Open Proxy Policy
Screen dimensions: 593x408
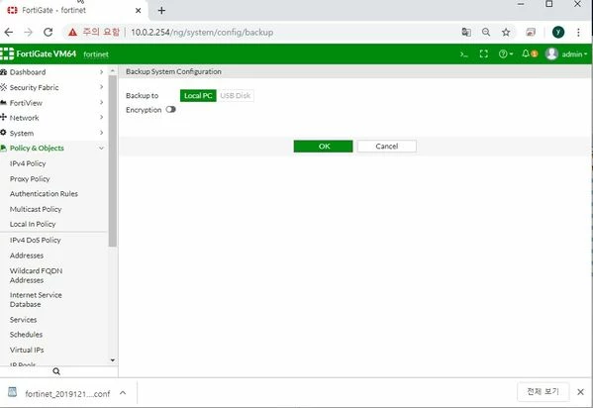tap(30, 178)
